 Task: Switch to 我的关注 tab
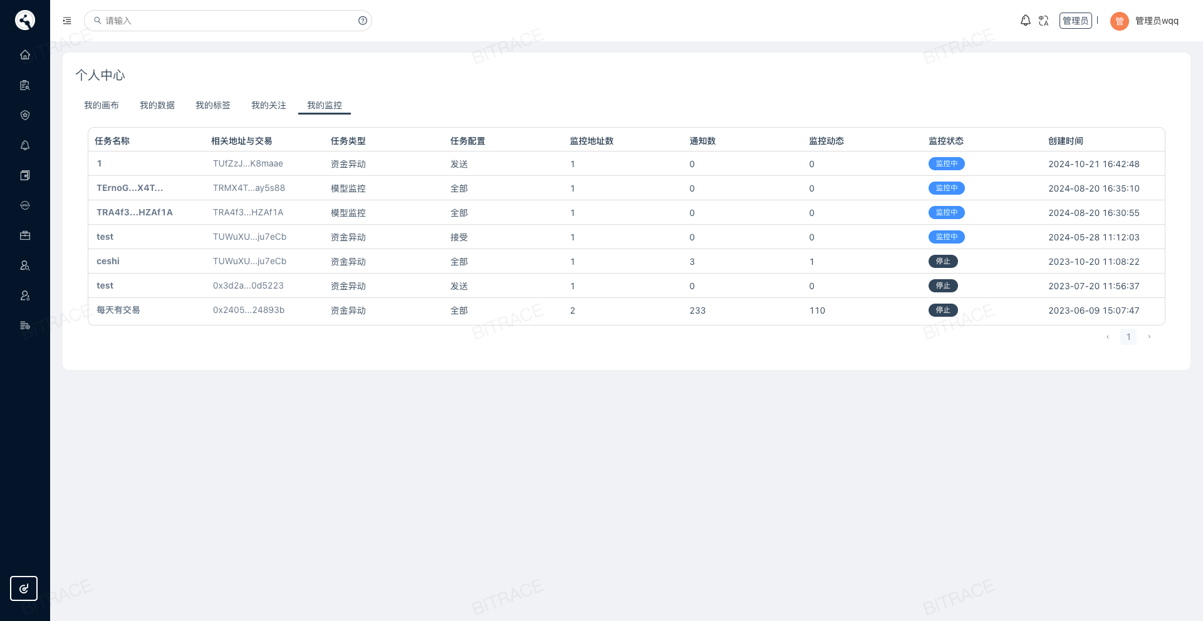pos(269,105)
